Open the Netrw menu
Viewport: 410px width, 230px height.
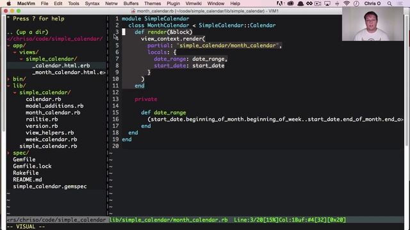point(111,3)
